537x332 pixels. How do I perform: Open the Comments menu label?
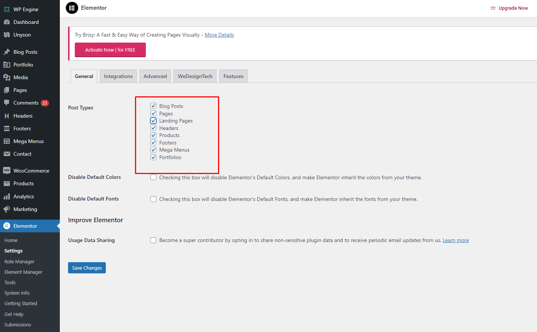(26, 103)
